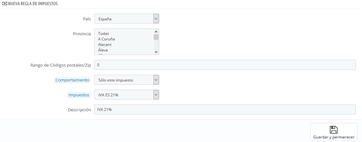Choose Alacant from the Provincia list

105,45
